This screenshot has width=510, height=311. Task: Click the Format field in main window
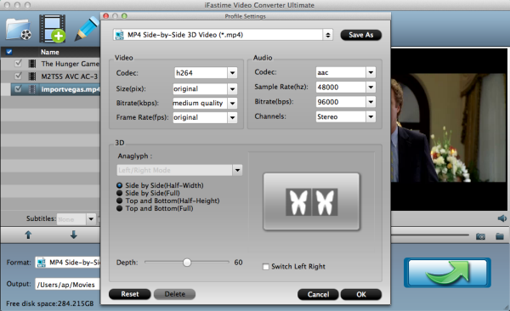pyautogui.click(x=67, y=263)
